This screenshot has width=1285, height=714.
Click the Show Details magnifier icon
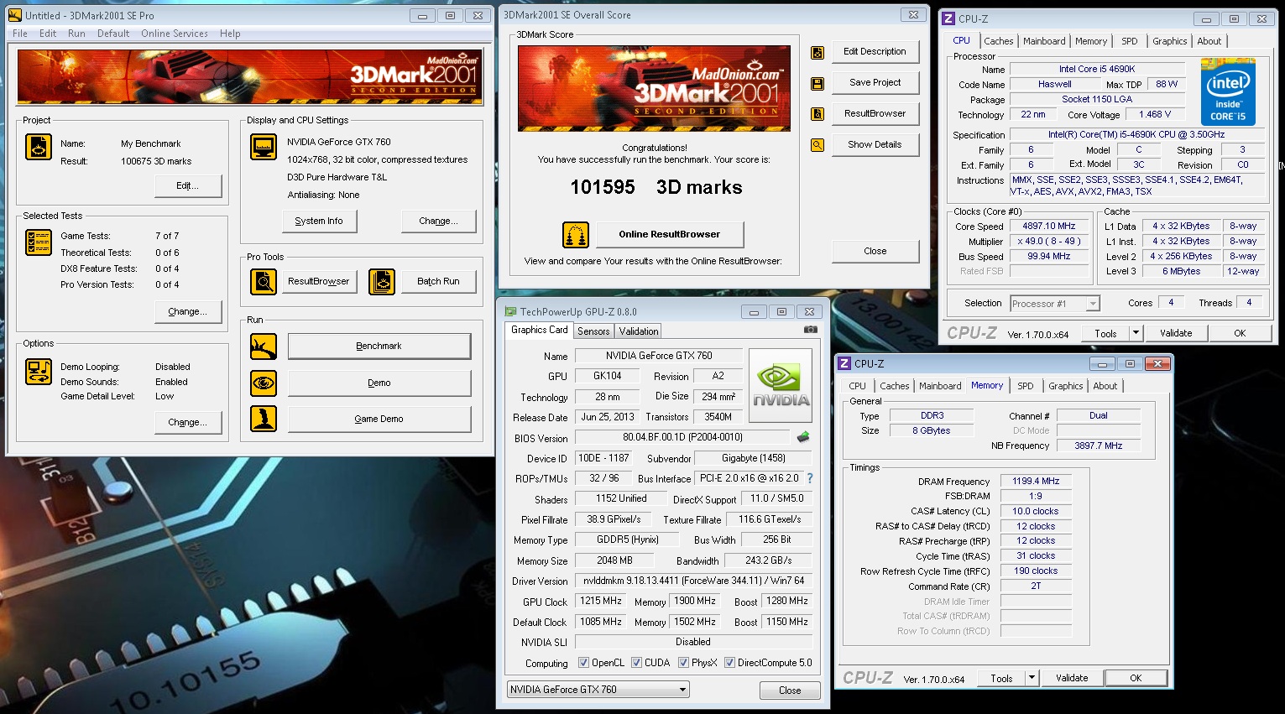(x=817, y=145)
